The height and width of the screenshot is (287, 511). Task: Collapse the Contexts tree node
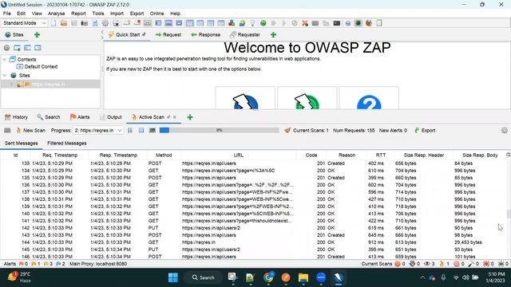[x=5, y=60]
